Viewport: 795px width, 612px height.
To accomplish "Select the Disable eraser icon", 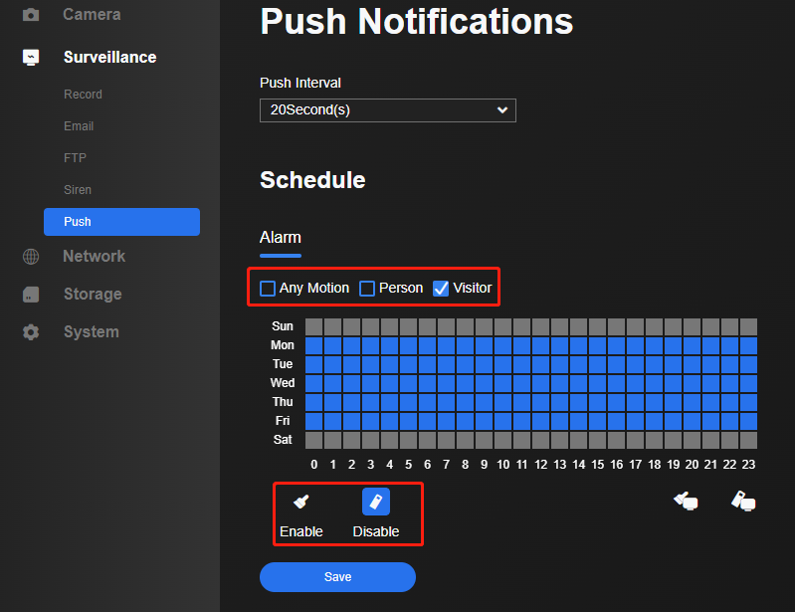I will (x=376, y=502).
